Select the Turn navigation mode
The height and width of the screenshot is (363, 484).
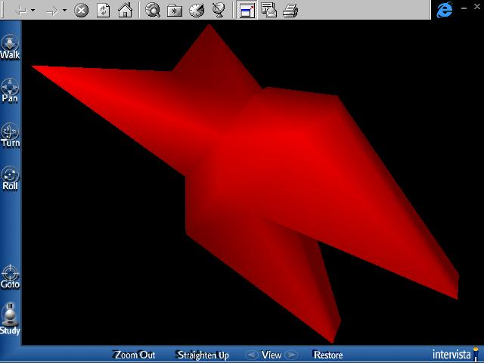[10, 135]
